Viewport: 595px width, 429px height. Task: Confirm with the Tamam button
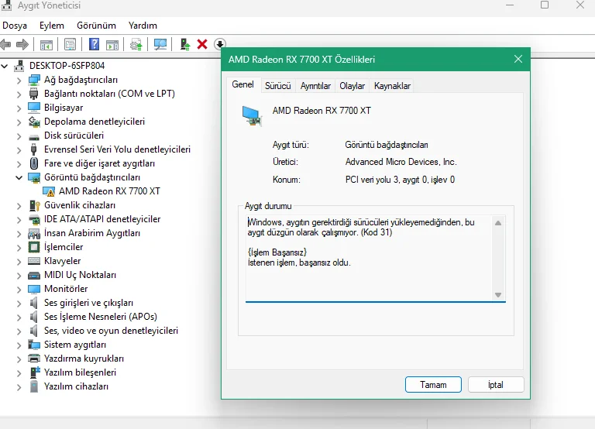[433, 385]
